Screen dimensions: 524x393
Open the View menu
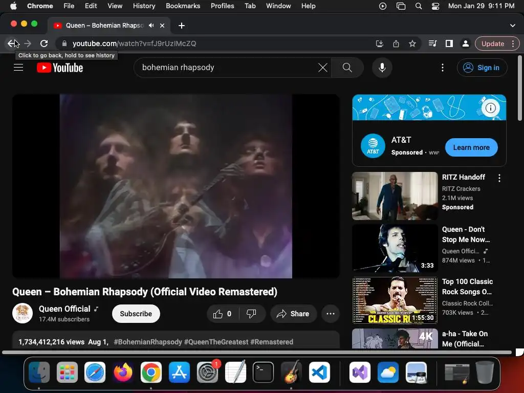115,6
